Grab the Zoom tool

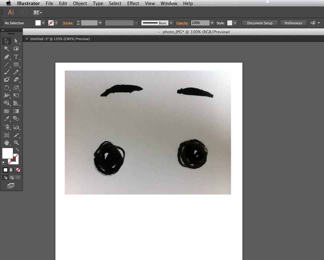(x=16, y=143)
